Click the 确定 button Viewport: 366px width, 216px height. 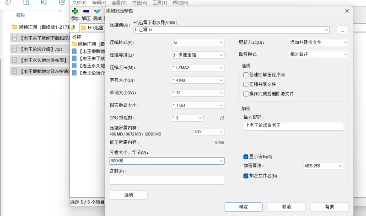tap(243, 207)
